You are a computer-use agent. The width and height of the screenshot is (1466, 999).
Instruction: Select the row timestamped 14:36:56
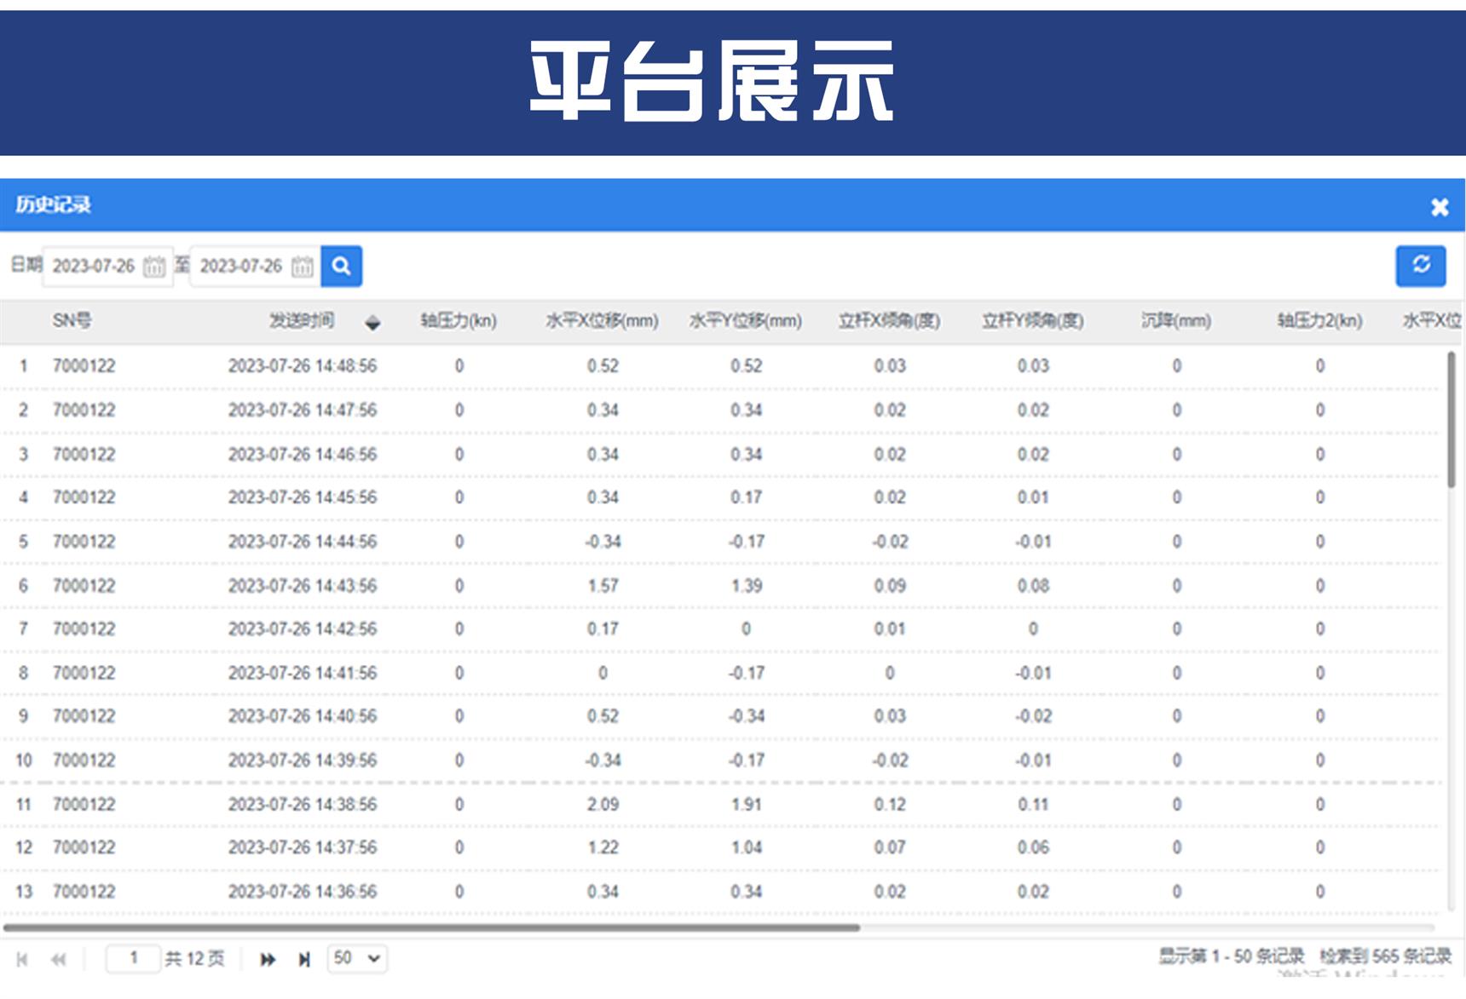coord(720,892)
